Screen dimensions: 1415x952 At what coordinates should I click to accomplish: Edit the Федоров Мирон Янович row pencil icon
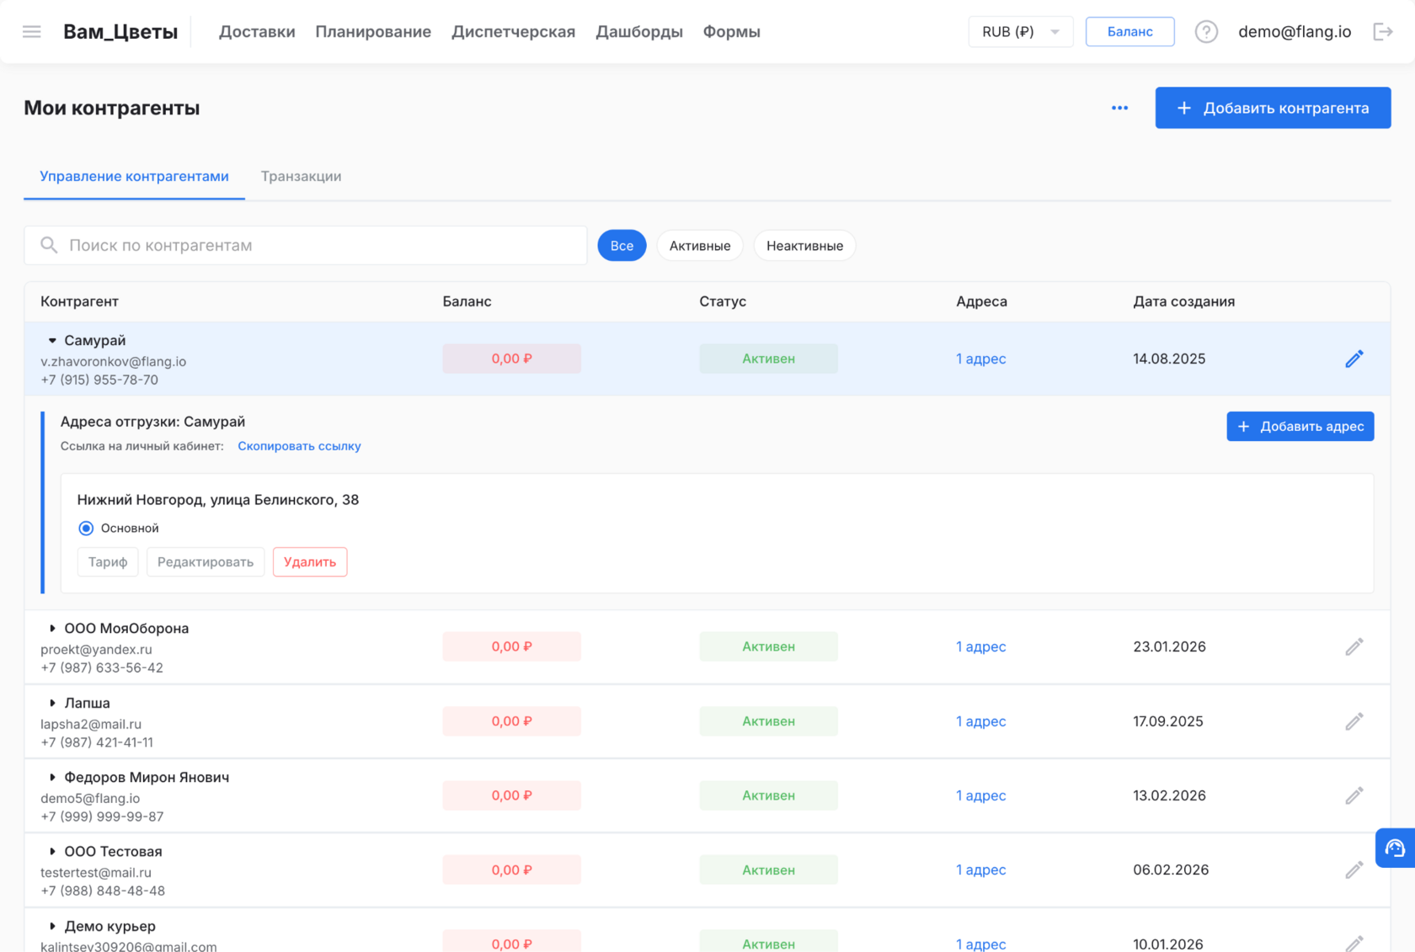point(1354,795)
